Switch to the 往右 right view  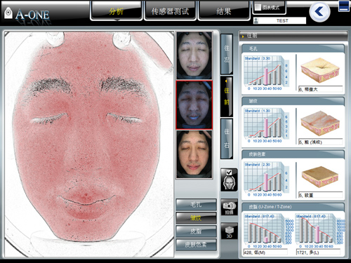(x=227, y=139)
